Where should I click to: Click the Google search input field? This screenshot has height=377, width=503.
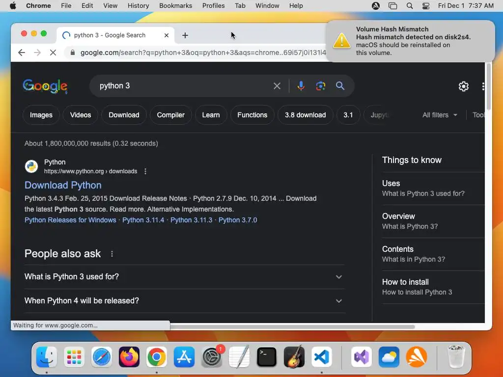click(x=183, y=86)
